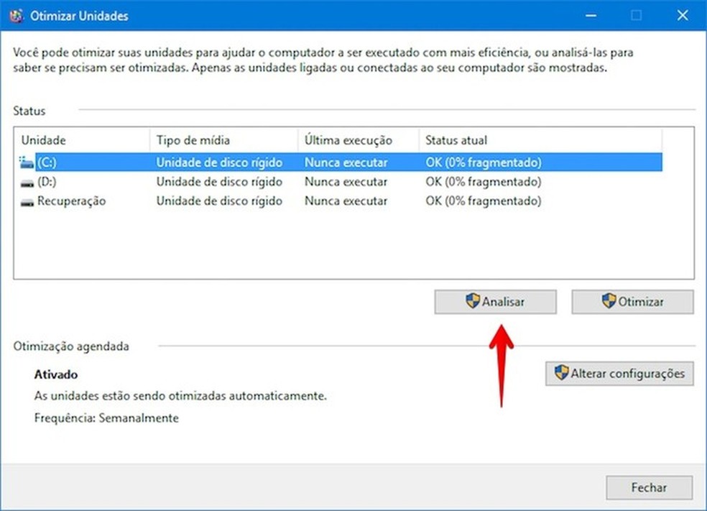Click the hard drive icon beside (C:)

[x=25, y=162]
